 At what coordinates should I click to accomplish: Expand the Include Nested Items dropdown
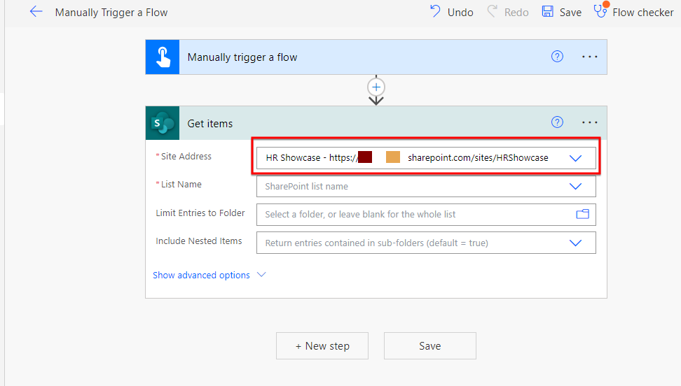click(575, 243)
